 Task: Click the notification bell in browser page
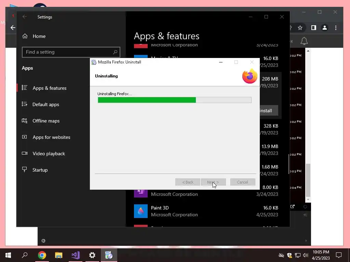[304, 41]
